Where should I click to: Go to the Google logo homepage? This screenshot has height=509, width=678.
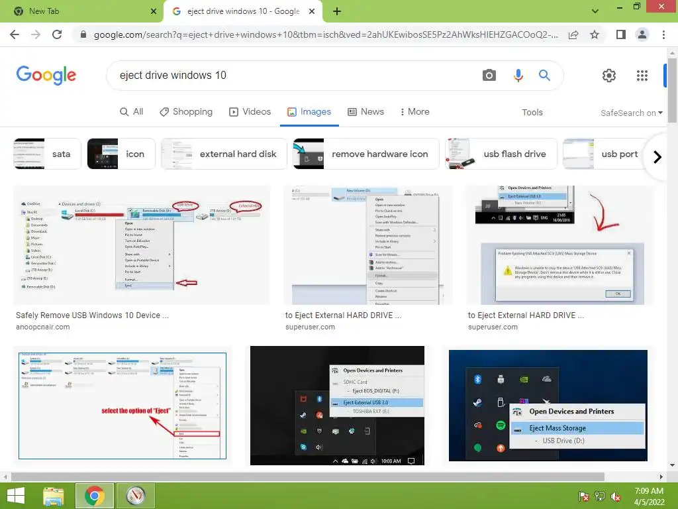pyautogui.click(x=46, y=76)
